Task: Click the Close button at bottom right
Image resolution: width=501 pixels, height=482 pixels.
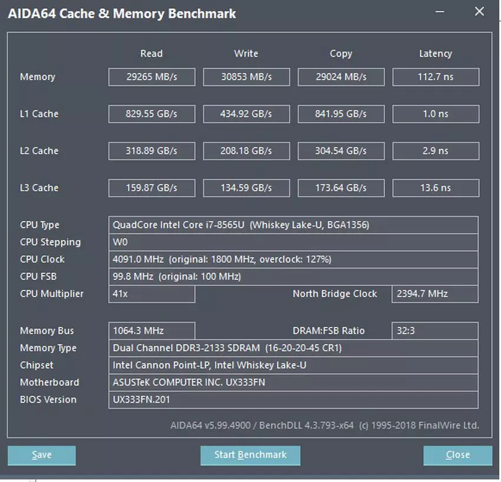Action: (457, 455)
